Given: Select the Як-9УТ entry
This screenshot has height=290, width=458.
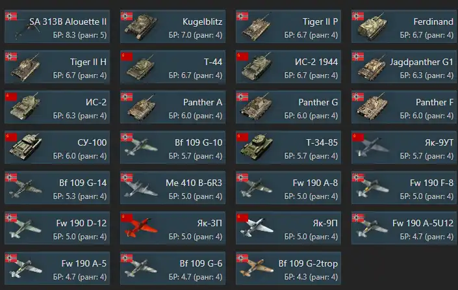Looking at the screenshot, I should click(404, 148).
